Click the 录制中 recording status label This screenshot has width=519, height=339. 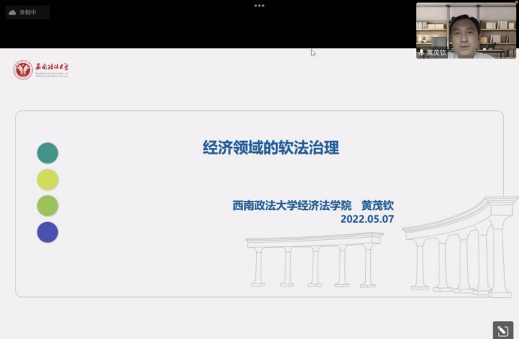pyautogui.click(x=29, y=12)
